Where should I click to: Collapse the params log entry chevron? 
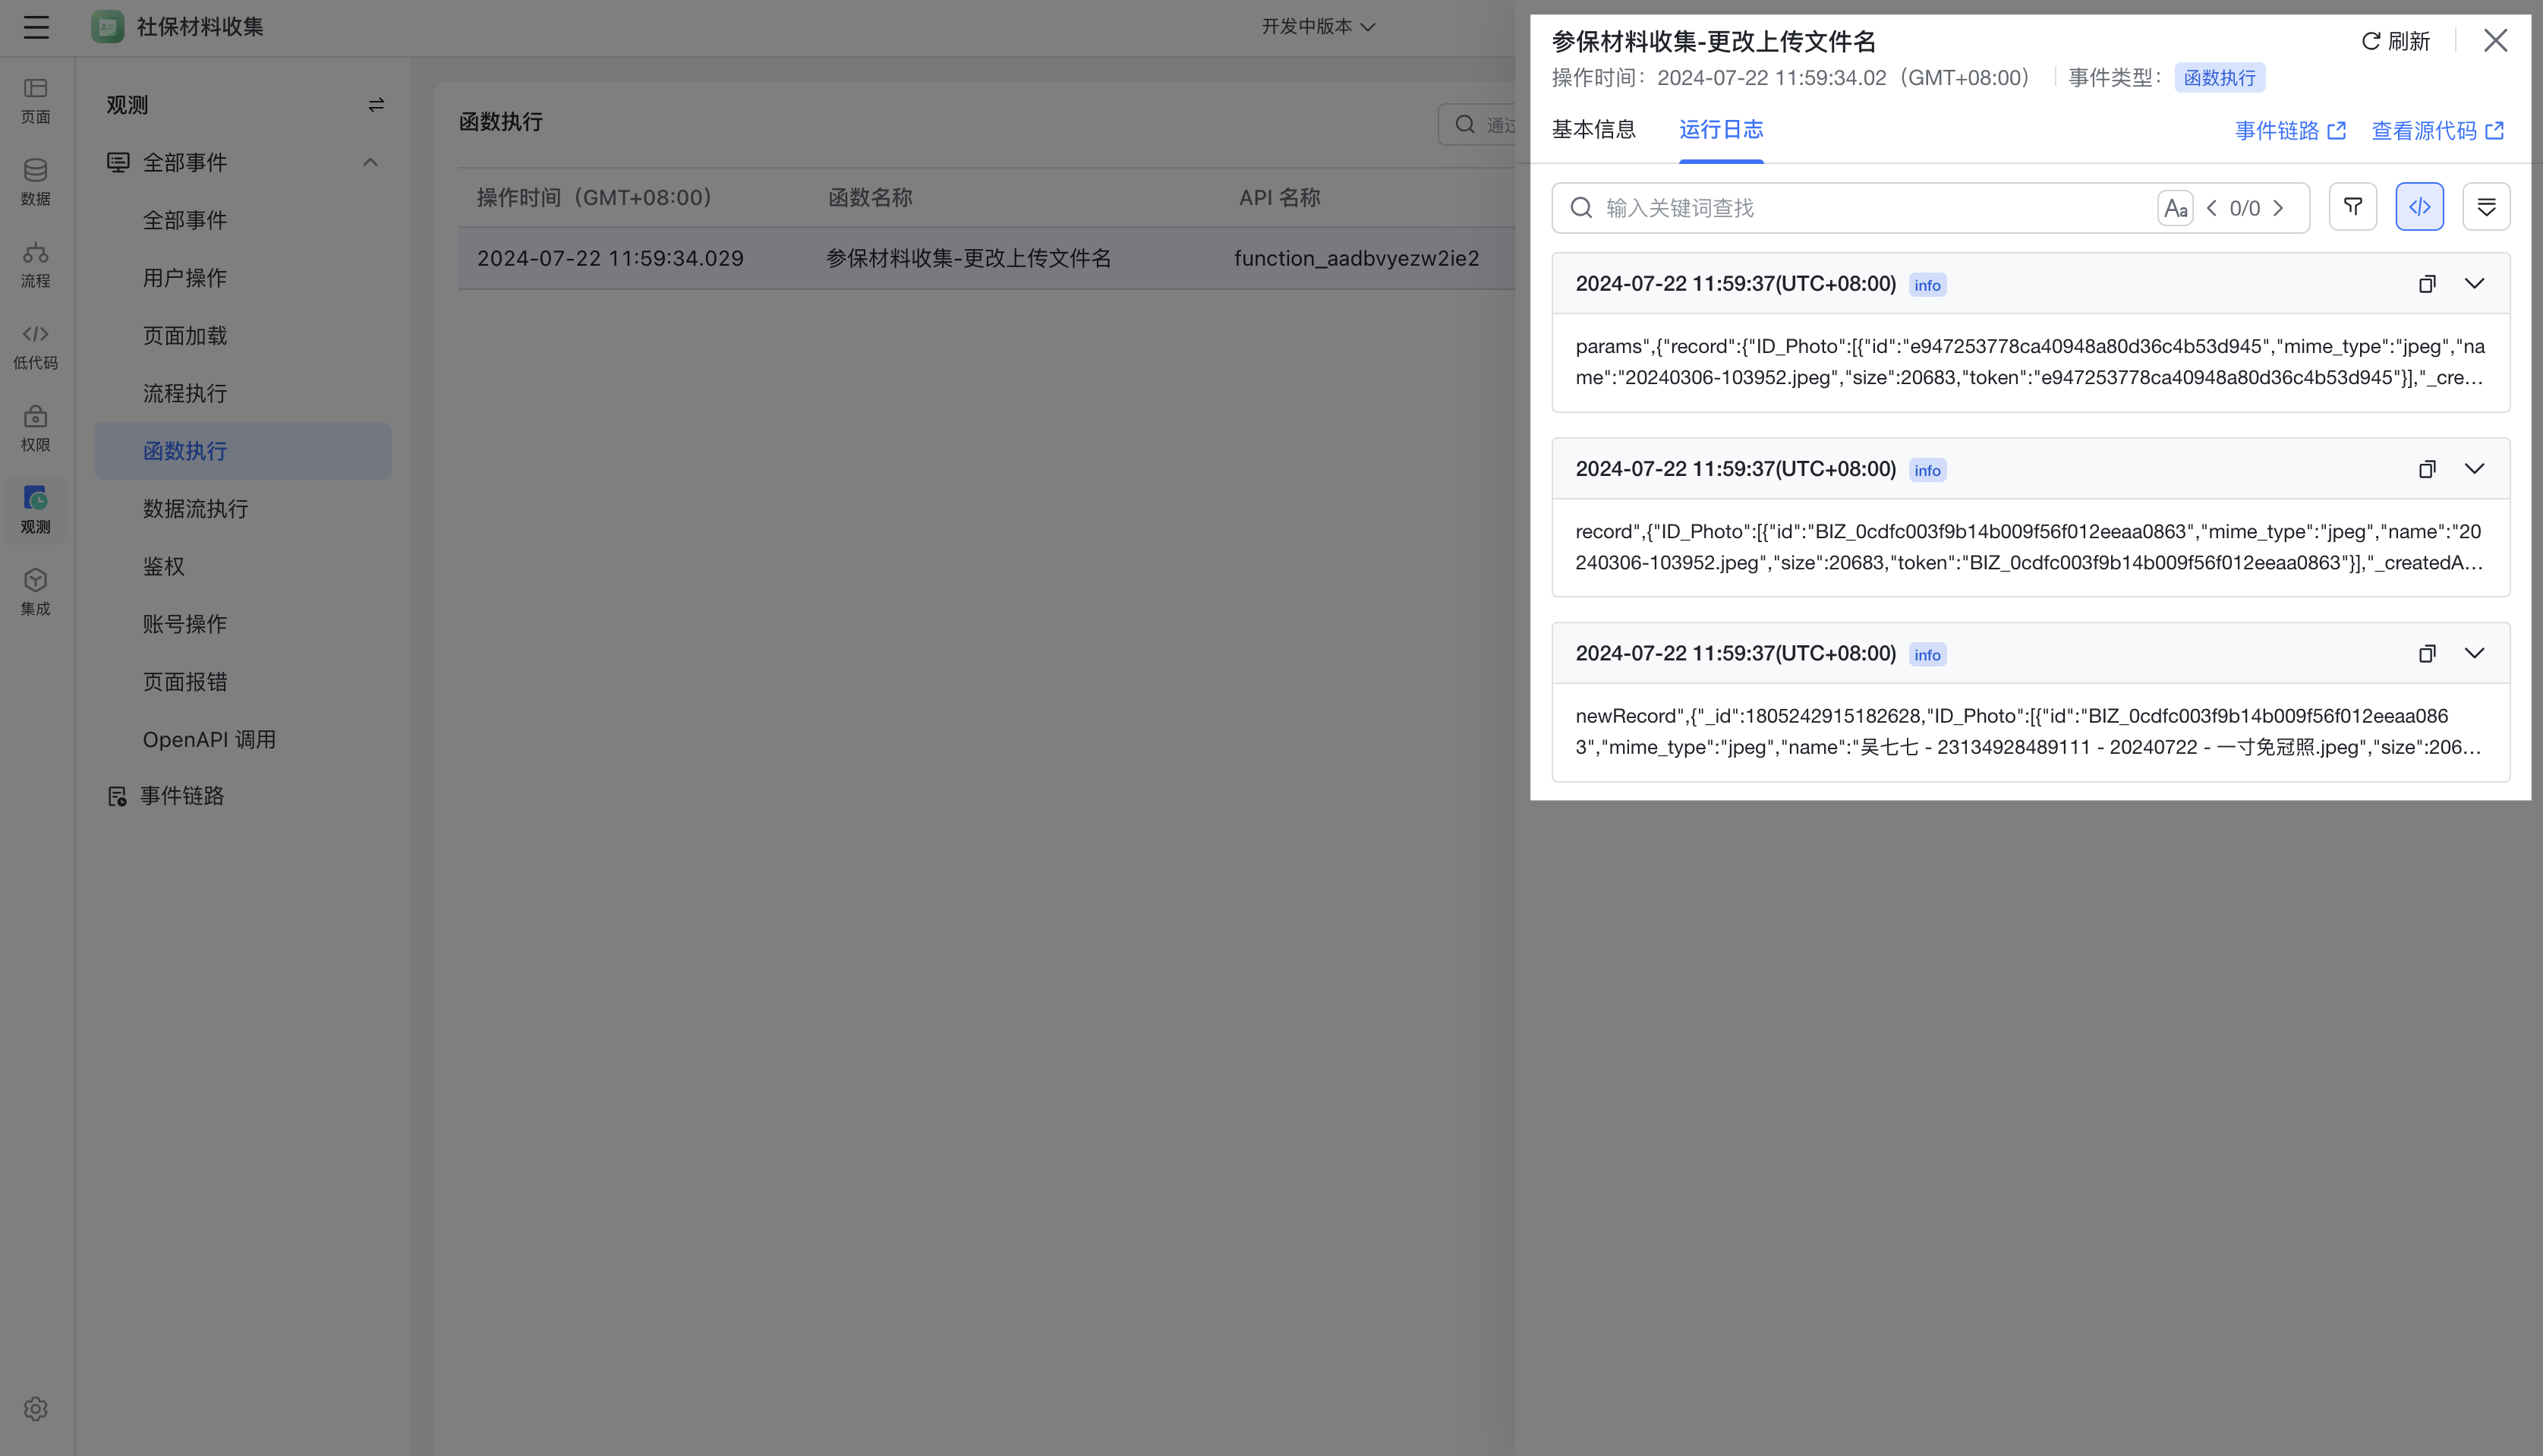(x=2475, y=284)
